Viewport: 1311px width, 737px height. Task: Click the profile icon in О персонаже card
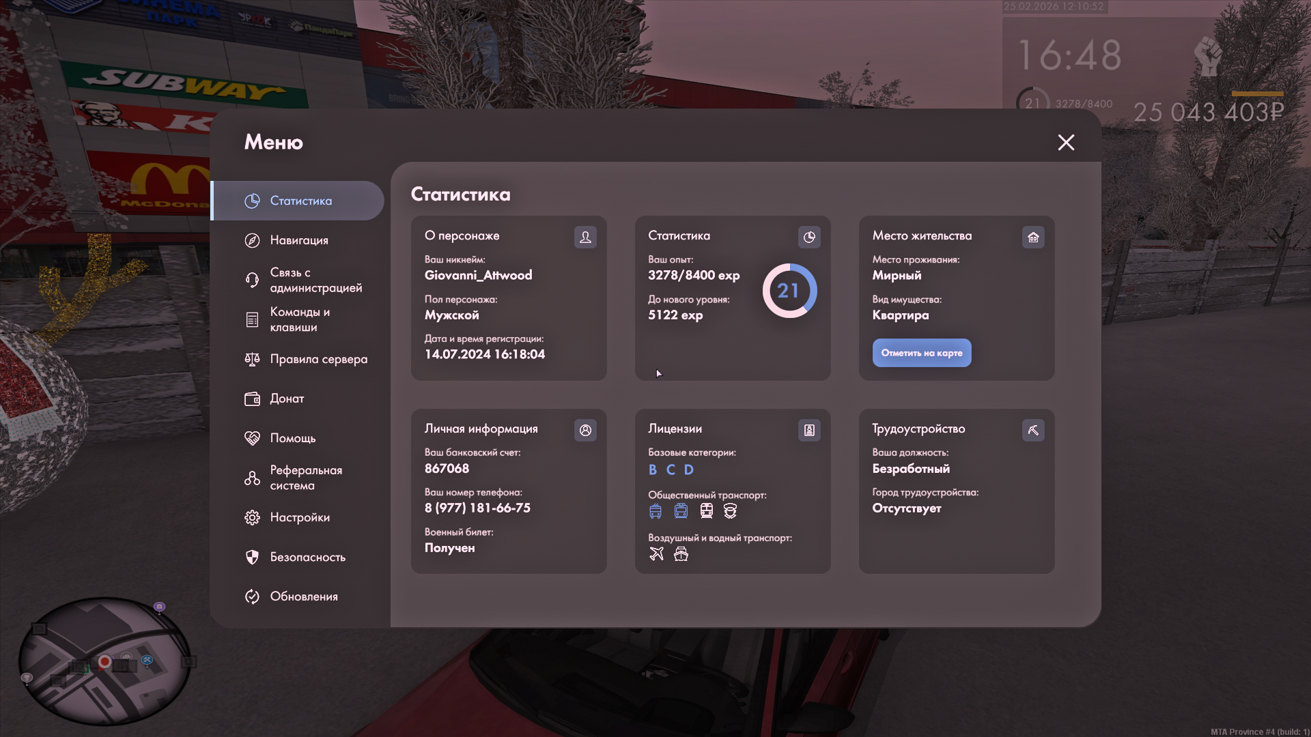tap(585, 237)
